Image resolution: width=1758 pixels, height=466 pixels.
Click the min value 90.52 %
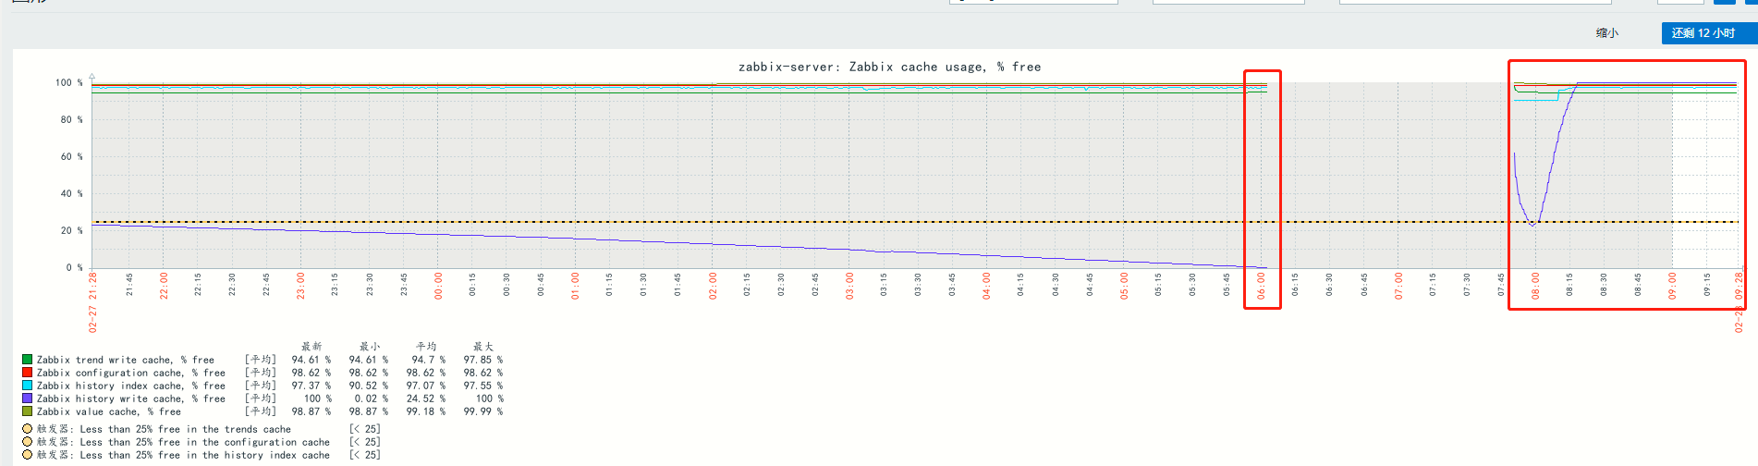coord(369,386)
